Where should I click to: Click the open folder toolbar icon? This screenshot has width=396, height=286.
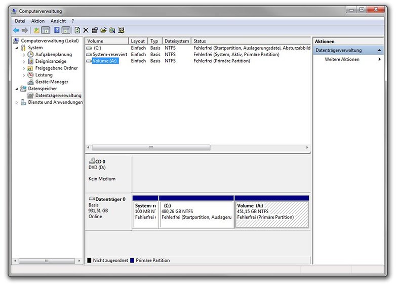[103, 30]
